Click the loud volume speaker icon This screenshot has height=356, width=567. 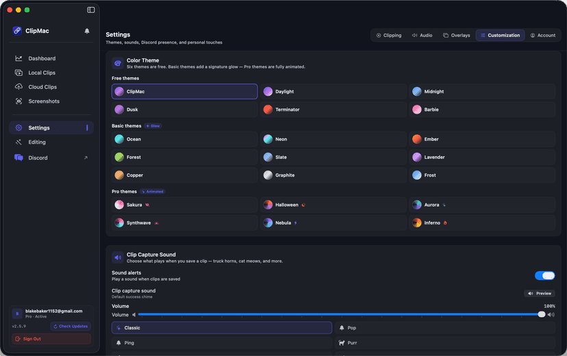click(x=551, y=315)
